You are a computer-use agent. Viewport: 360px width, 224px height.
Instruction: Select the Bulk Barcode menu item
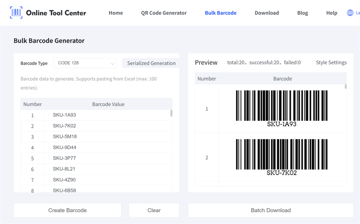tap(221, 13)
